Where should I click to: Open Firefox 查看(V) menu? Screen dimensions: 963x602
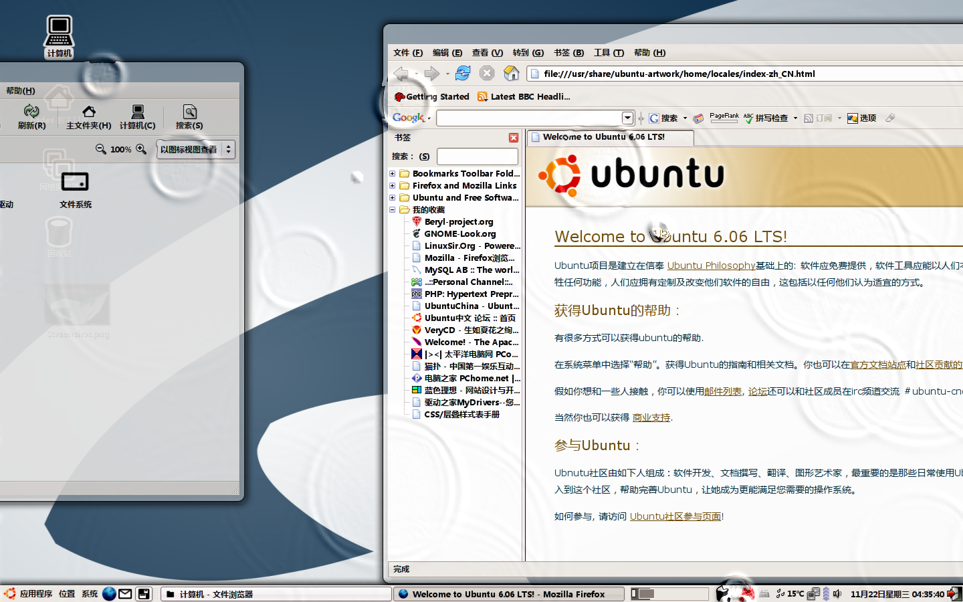click(x=488, y=53)
